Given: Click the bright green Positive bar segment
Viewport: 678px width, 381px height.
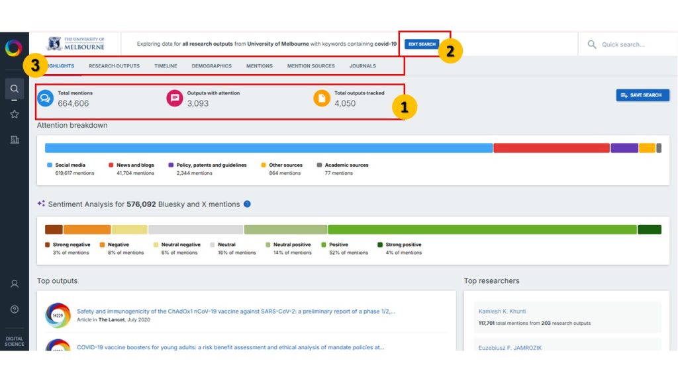Looking at the screenshot, I should [482, 230].
